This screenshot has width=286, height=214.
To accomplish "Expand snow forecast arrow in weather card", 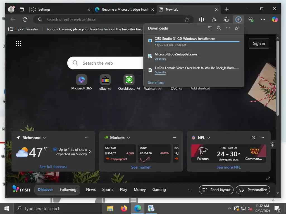I will pos(90,152).
